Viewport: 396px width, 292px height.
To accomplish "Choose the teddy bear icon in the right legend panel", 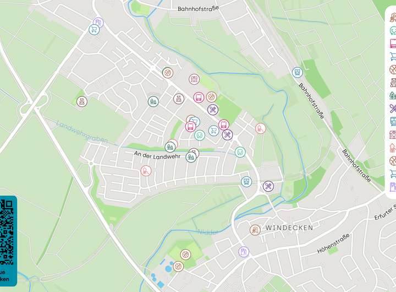I will 393,82.
